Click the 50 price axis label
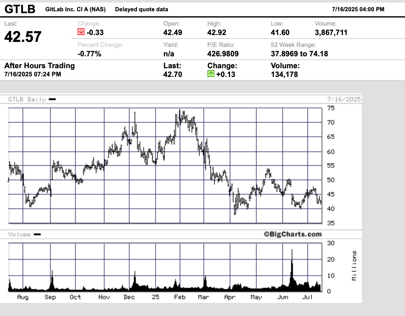 tap(331, 180)
